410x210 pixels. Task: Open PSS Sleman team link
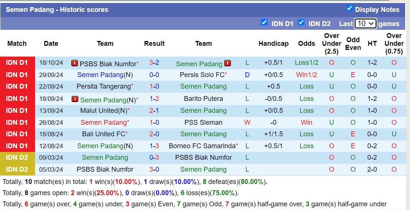[203, 122]
